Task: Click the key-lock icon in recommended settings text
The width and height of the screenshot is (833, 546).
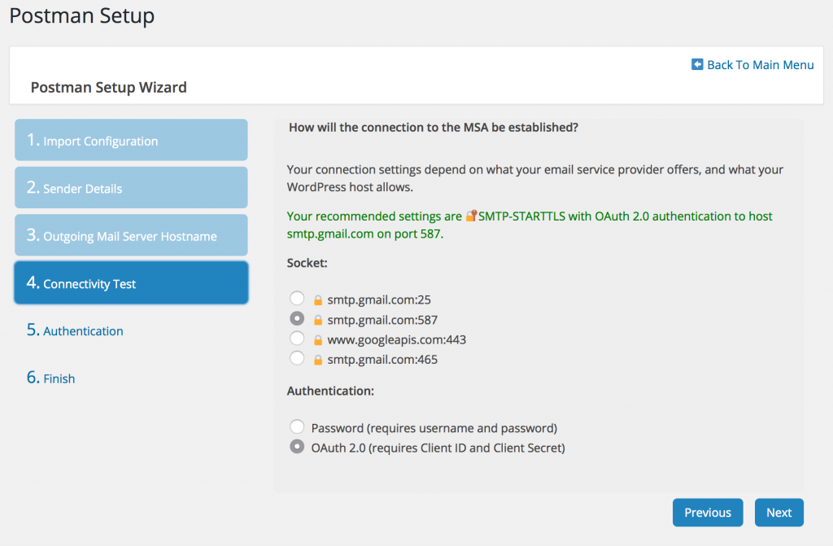Action: click(x=471, y=216)
